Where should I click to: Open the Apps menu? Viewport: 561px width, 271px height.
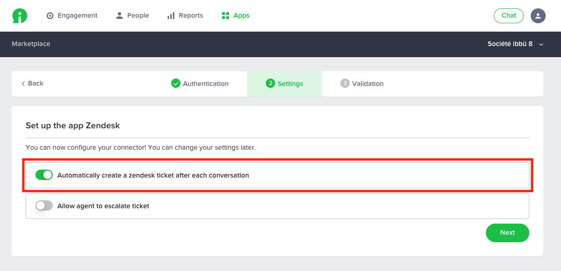[x=235, y=16]
